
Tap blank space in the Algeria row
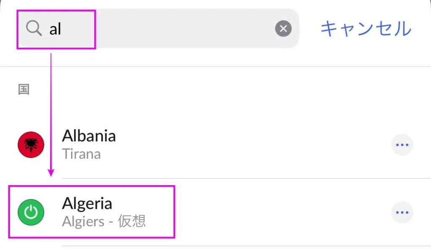coord(275,212)
